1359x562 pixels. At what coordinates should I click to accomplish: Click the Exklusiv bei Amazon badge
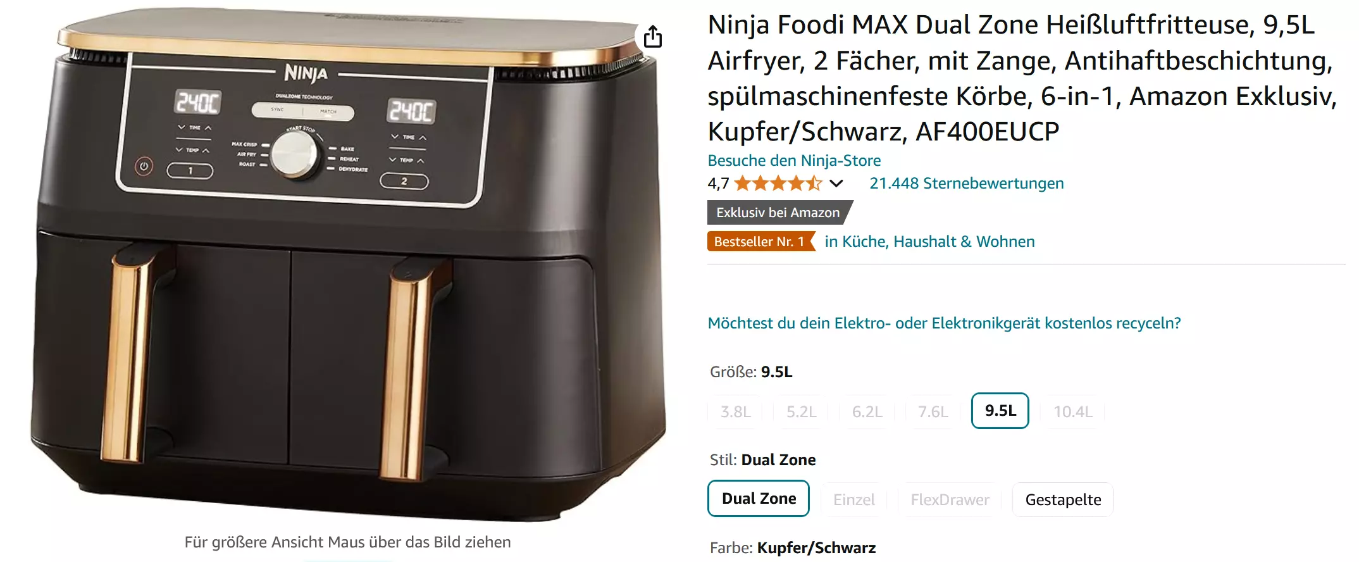(779, 213)
